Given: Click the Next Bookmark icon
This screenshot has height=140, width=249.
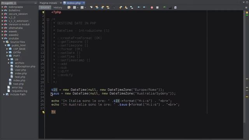Looking at the screenshot, I should (126, 7).
